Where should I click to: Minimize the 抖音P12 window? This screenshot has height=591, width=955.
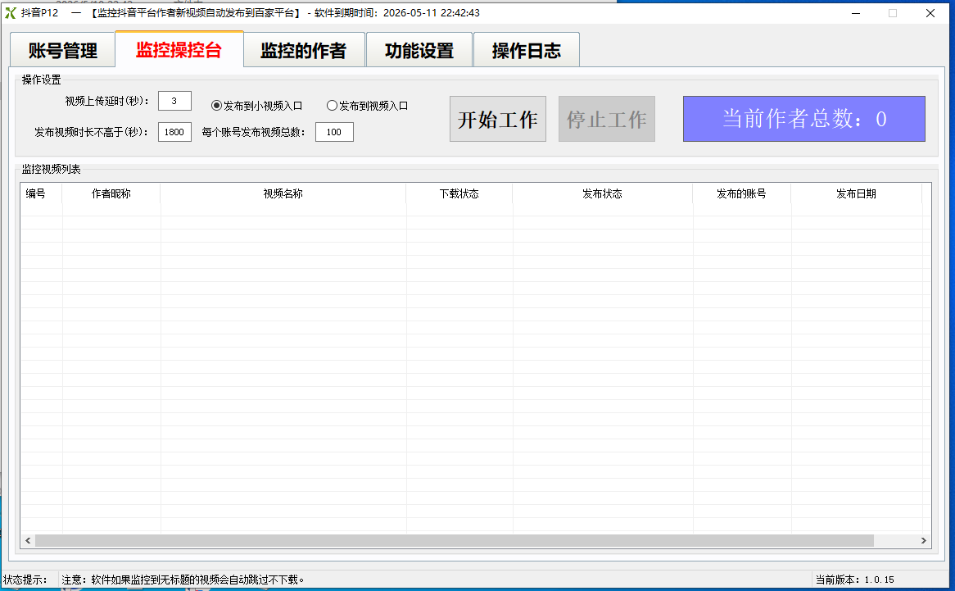click(x=856, y=13)
